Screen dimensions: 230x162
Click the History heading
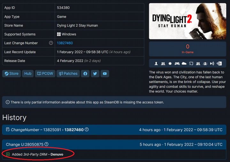14,117
